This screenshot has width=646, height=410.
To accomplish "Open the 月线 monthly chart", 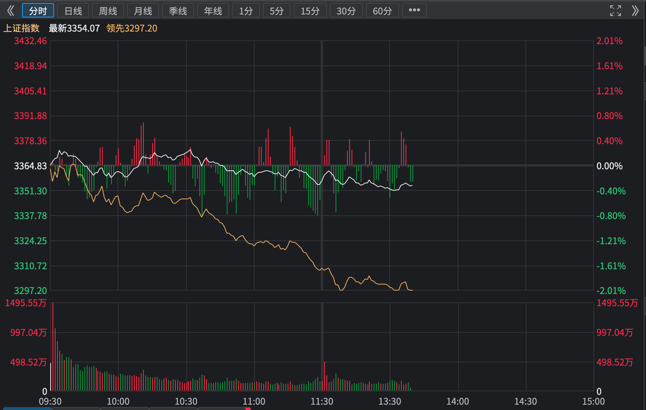I will (x=143, y=11).
